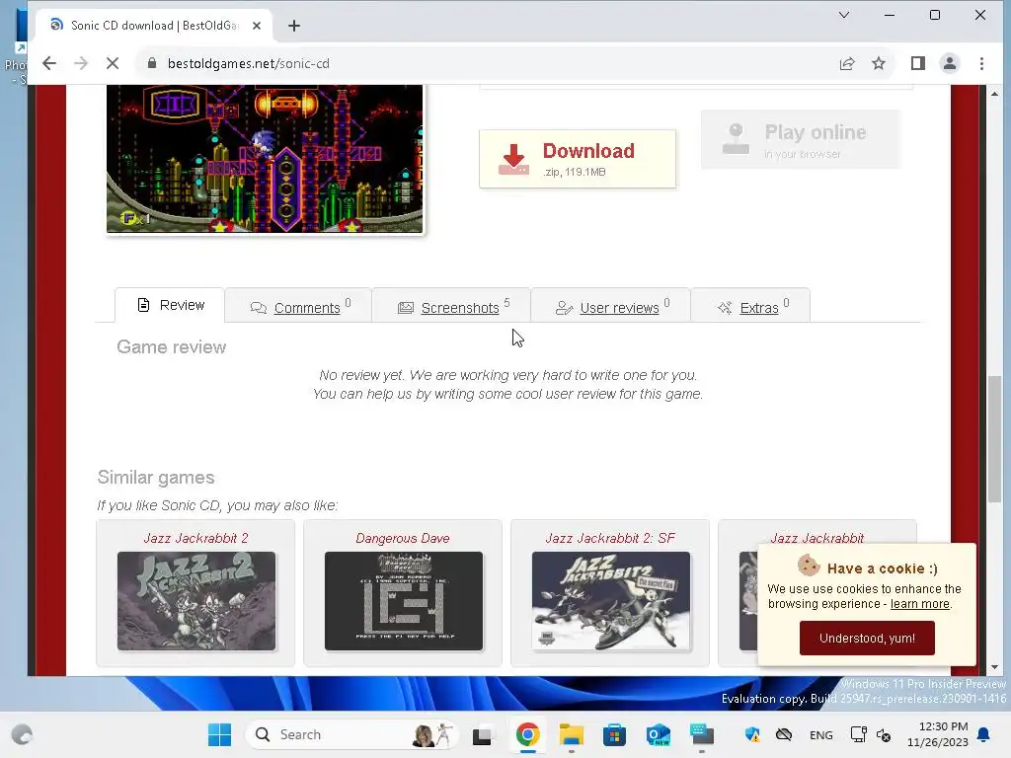Close the Sonic CD download tab
1011x758 pixels.
coord(257,26)
